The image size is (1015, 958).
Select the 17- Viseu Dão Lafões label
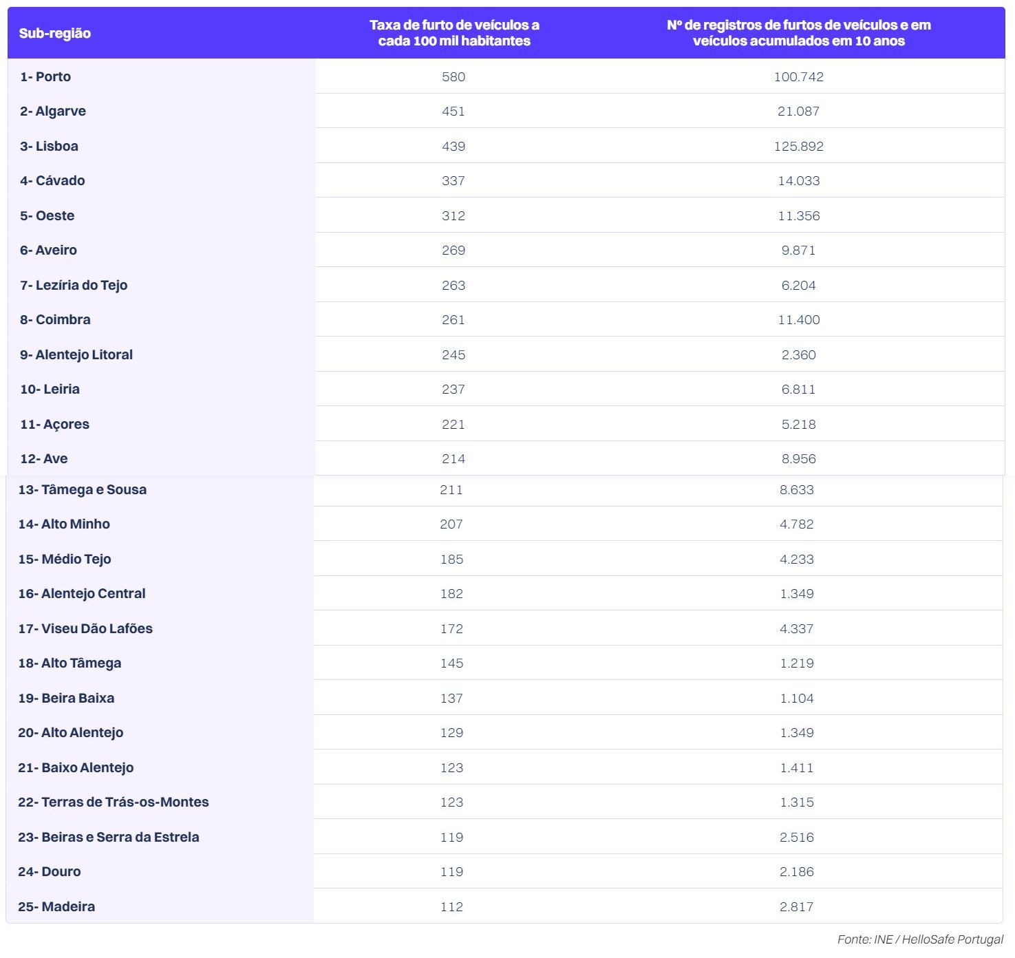click(85, 628)
